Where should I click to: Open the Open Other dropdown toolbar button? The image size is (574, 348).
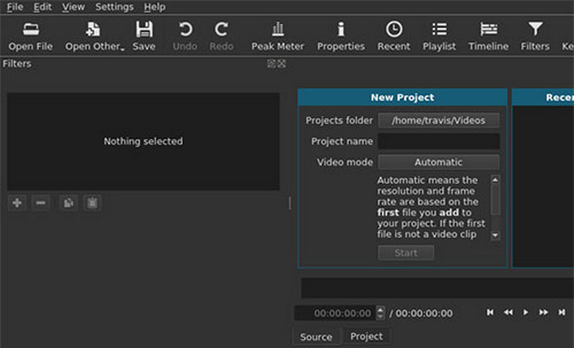coord(95,36)
